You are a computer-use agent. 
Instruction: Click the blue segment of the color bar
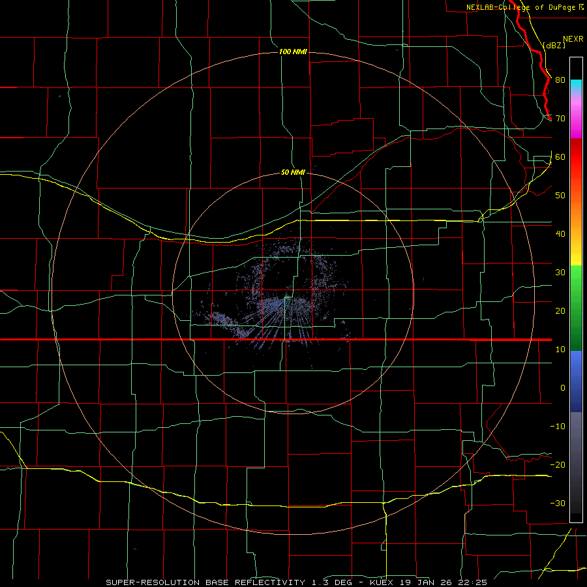tap(576, 381)
